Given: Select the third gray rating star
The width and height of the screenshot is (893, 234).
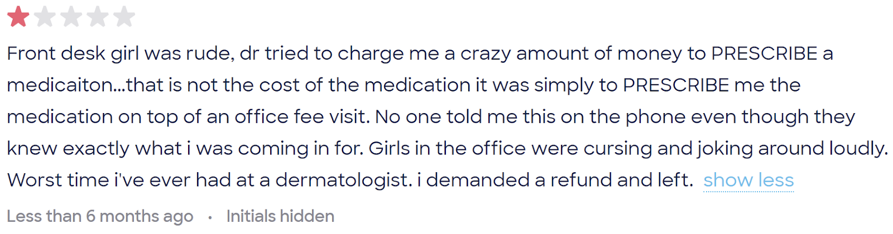Looking at the screenshot, I should click(71, 17).
